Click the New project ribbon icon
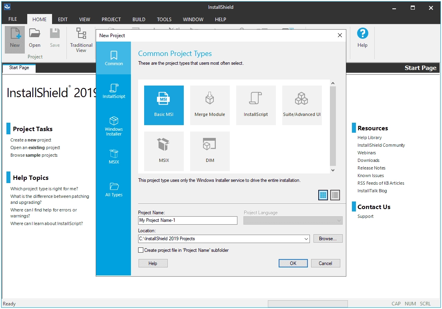 point(15,39)
